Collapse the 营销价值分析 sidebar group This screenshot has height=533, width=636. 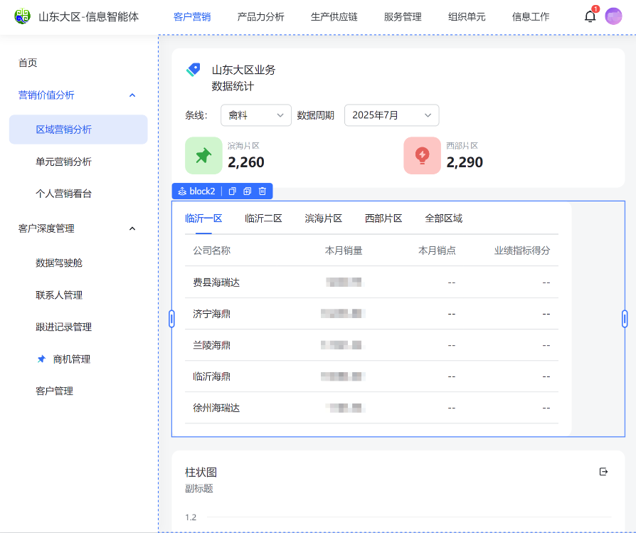pos(132,95)
